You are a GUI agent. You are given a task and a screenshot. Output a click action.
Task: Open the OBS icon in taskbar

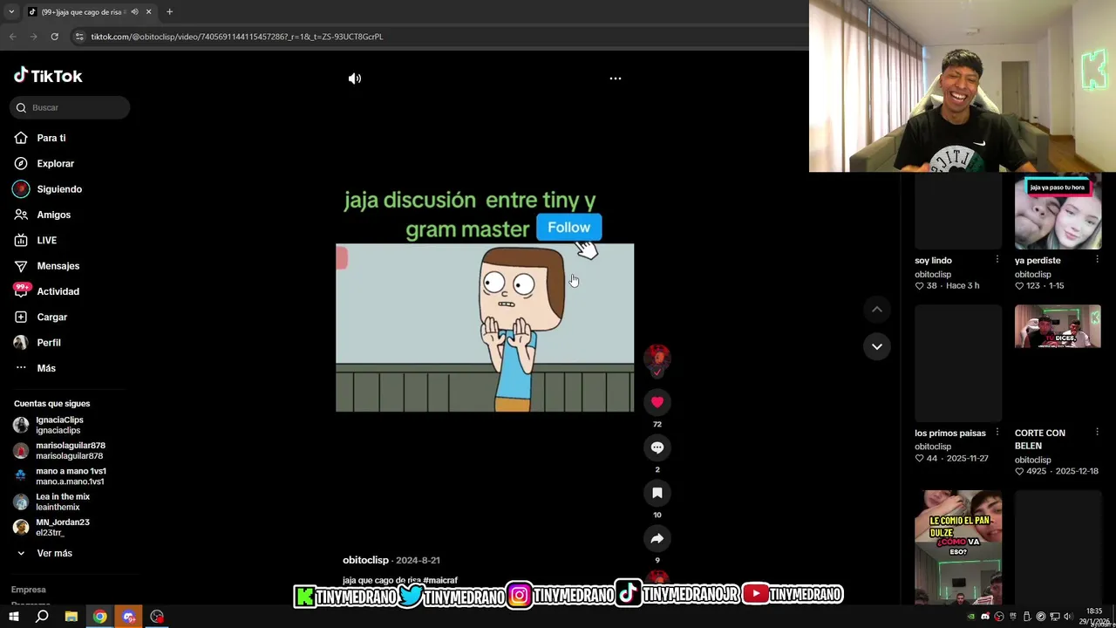[157, 617]
